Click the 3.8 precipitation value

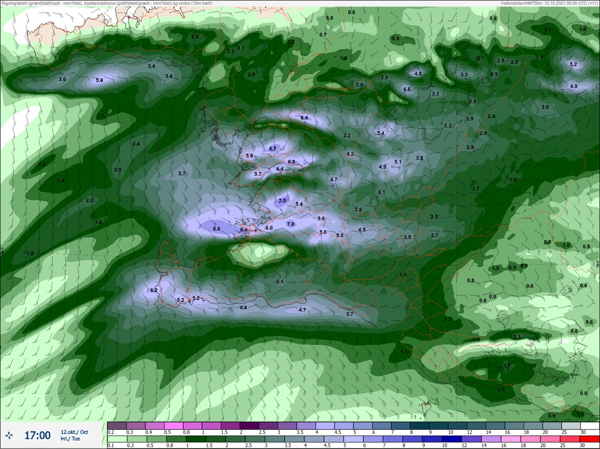pos(420,158)
